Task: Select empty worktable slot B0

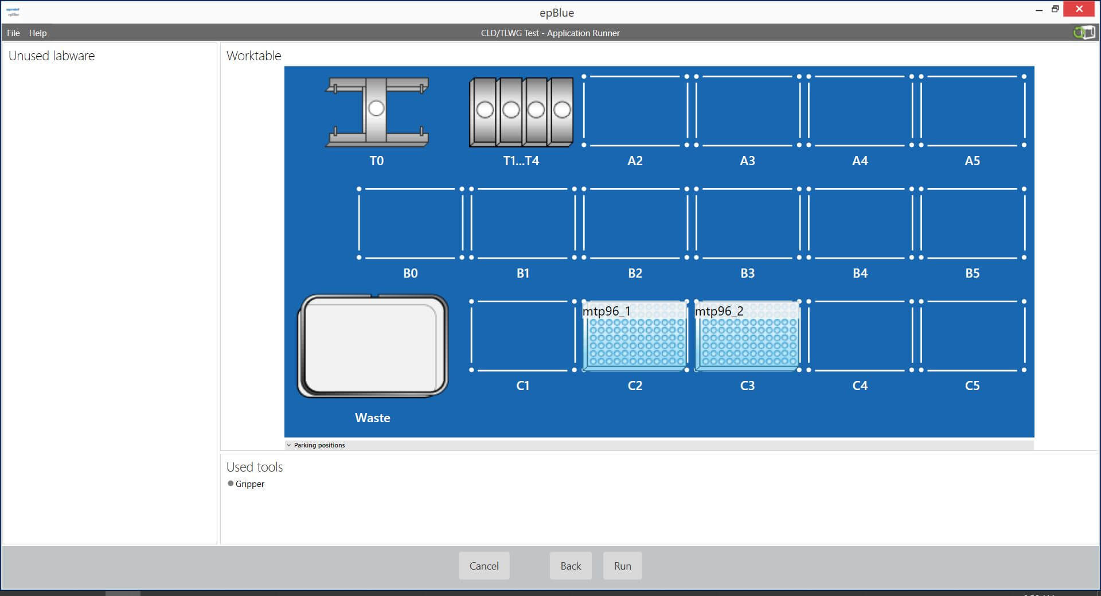Action: [410, 223]
